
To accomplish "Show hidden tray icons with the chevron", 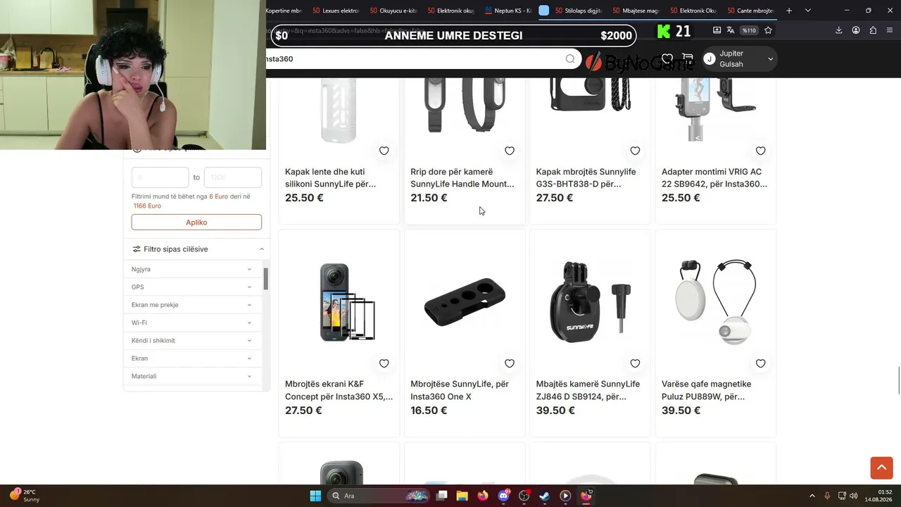I will pyautogui.click(x=812, y=496).
